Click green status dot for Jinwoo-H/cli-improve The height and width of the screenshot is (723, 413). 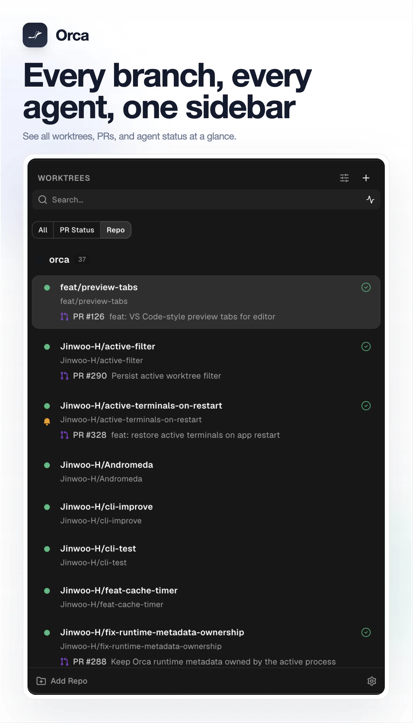47,507
